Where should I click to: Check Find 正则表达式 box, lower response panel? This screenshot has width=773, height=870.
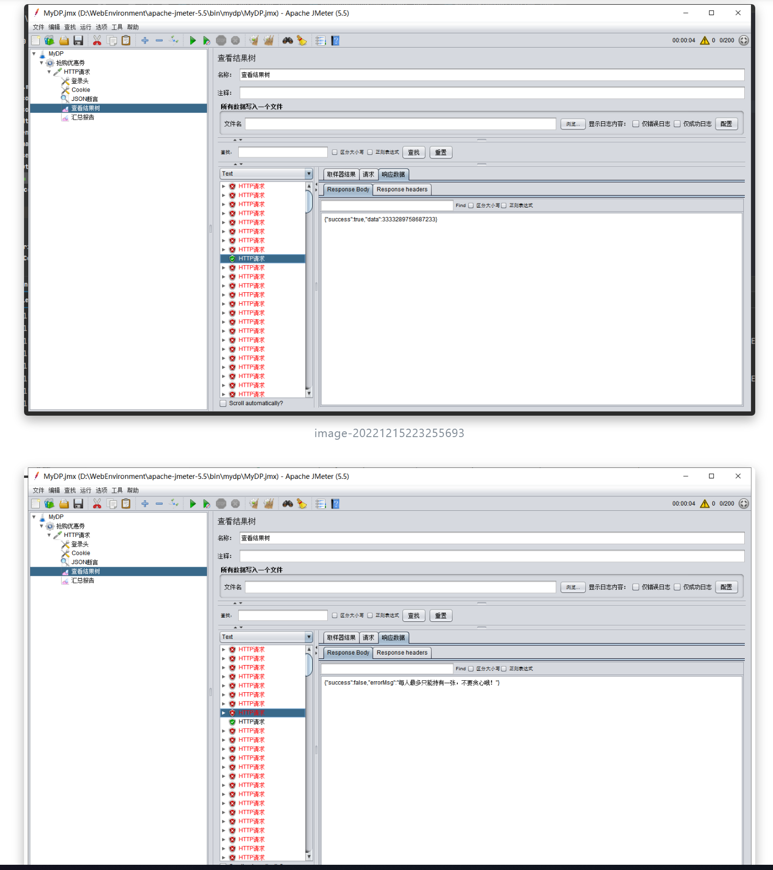pos(504,669)
